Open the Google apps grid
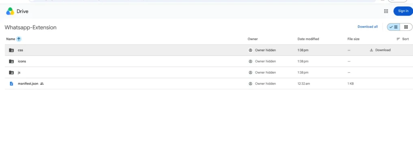Image resolution: width=413 pixels, height=151 pixels. pos(386,11)
